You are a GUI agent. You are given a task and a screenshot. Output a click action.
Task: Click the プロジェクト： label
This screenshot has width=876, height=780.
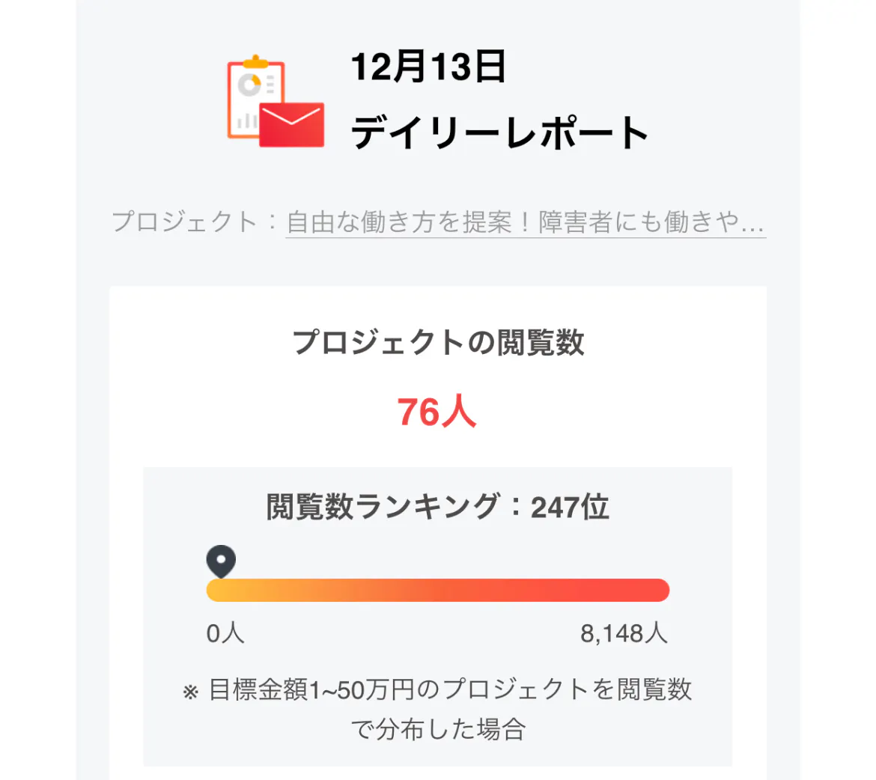point(195,222)
